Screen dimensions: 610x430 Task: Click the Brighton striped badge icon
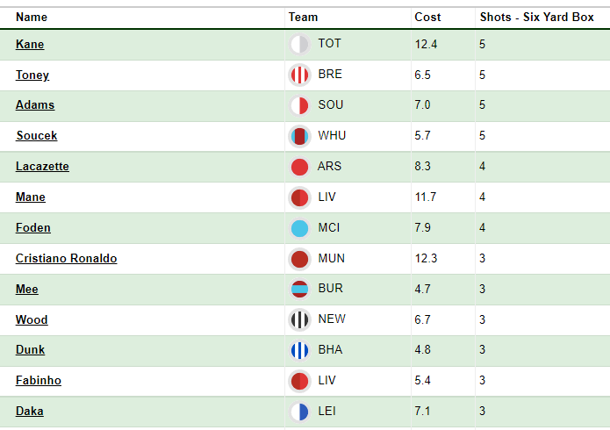[x=299, y=350]
